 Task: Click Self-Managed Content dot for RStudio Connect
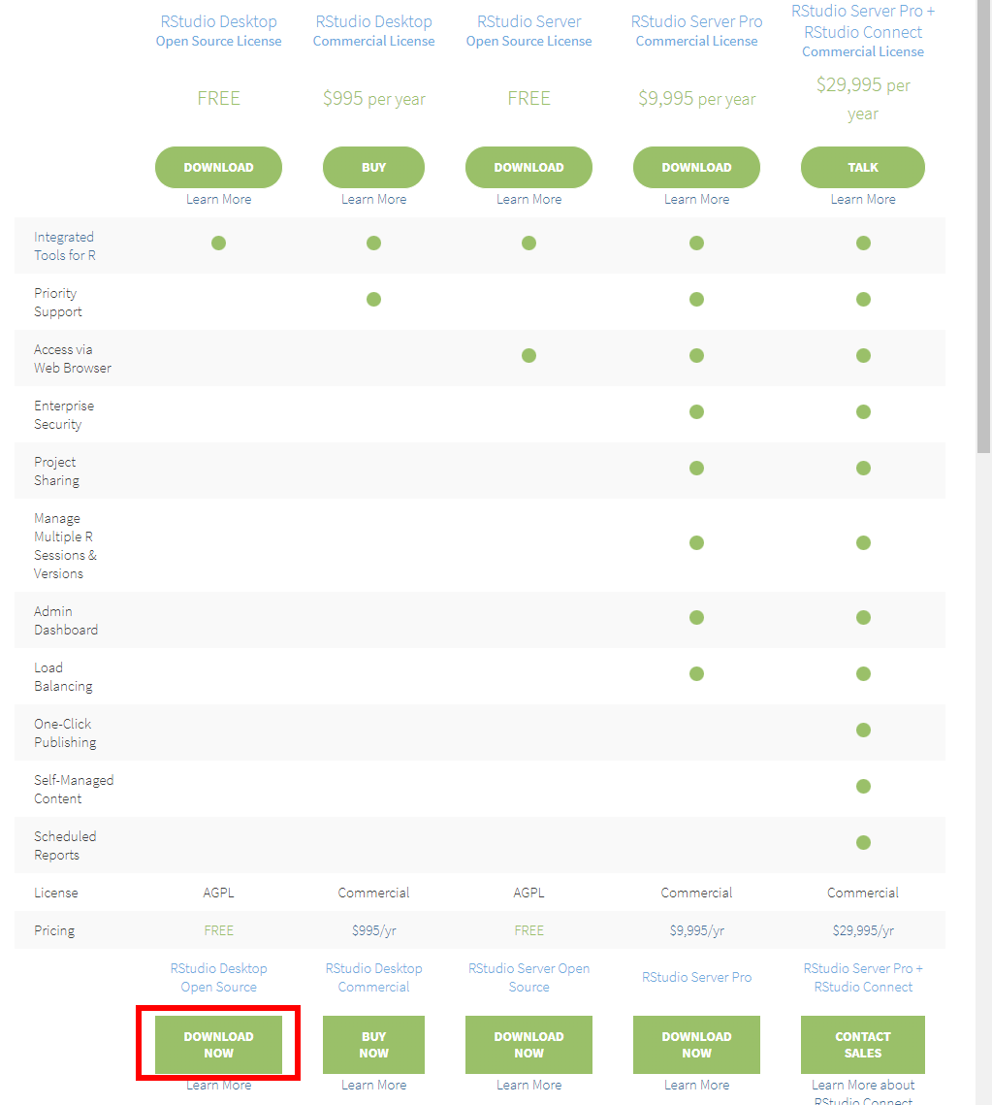point(863,787)
